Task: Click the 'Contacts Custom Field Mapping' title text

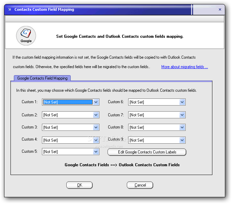Action: tap(44, 9)
